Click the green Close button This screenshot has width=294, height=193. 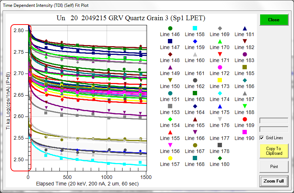274,20
